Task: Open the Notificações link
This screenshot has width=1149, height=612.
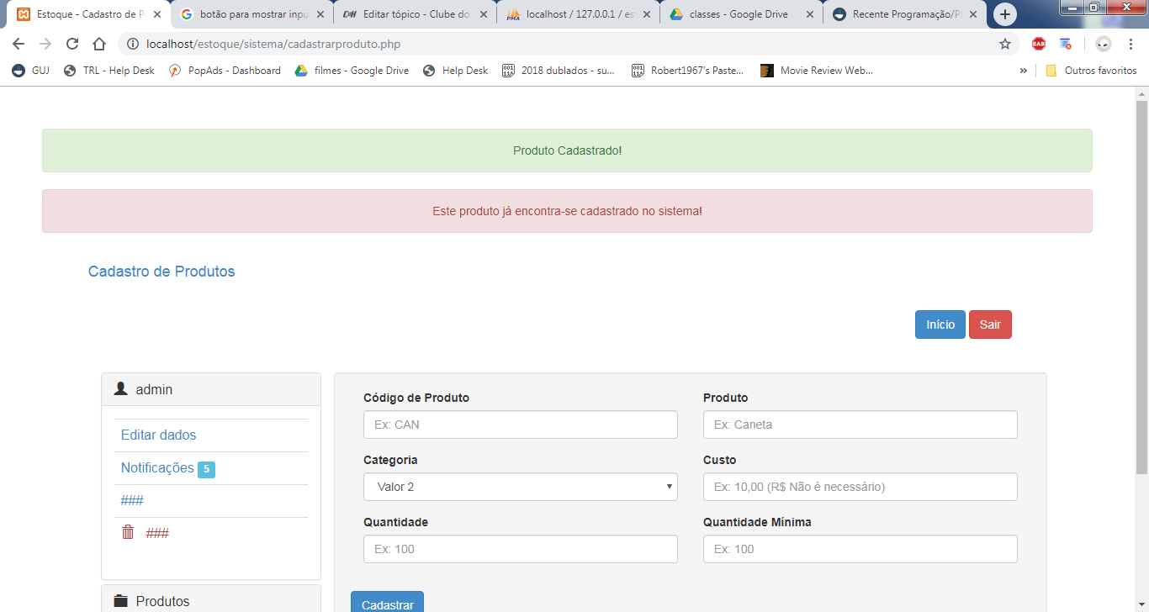Action: [157, 467]
